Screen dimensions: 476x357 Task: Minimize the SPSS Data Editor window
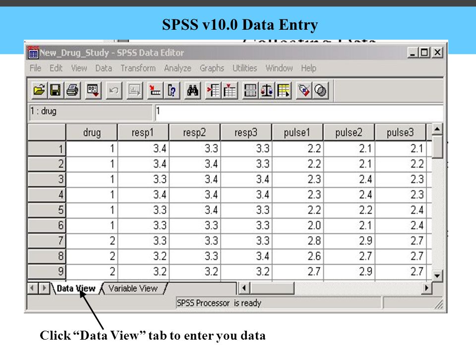[x=412, y=53]
